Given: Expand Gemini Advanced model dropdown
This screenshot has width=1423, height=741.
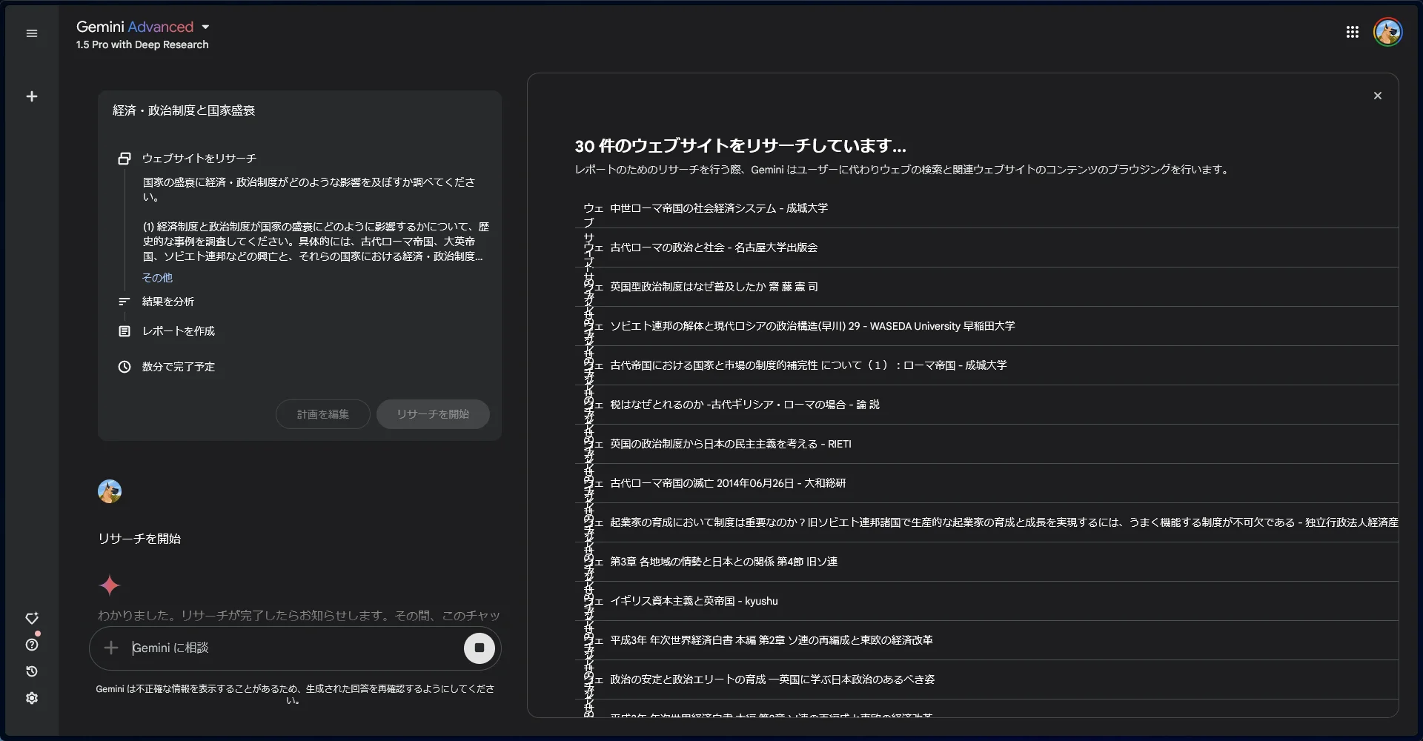Looking at the screenshot, I should pyautogui.click(x=205, y=27).
